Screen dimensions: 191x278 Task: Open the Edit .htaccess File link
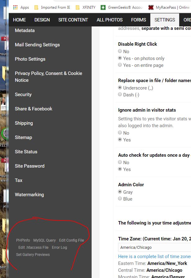33,247
